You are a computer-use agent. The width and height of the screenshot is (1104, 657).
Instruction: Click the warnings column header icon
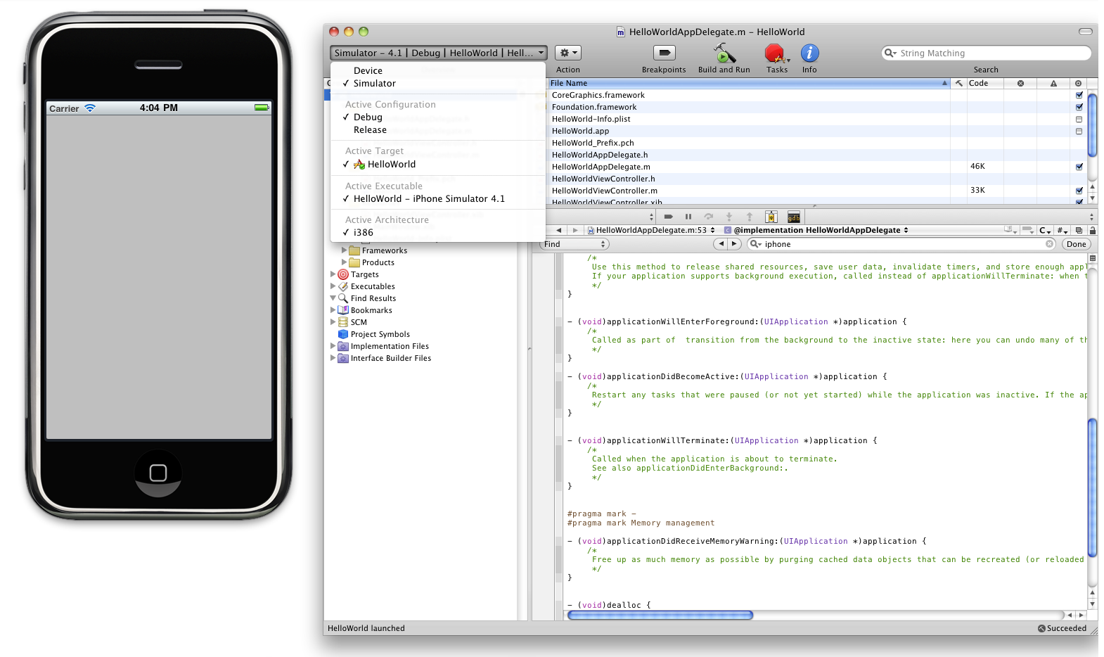click(1053, 83)
